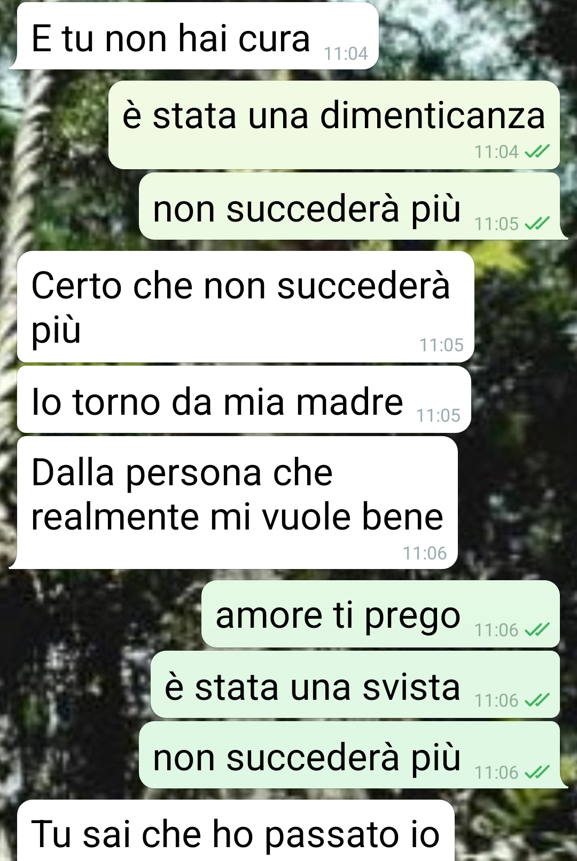Viewport: 577px width, 861px height.
Task: Tap the 11:06 timestamp on 'Dalla persona che' message
Action: click(425, 553)
